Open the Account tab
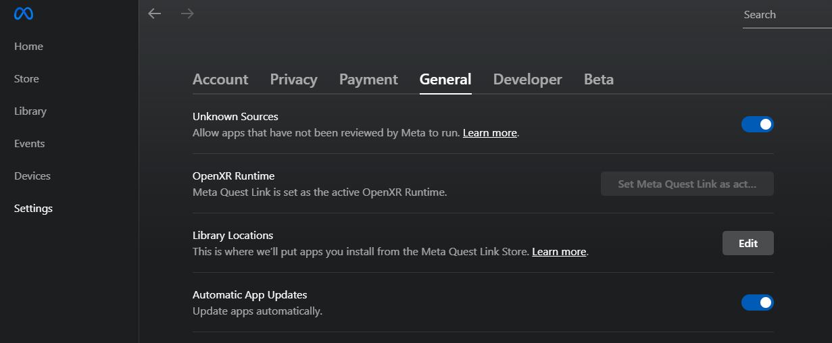 tap(220, 80)
